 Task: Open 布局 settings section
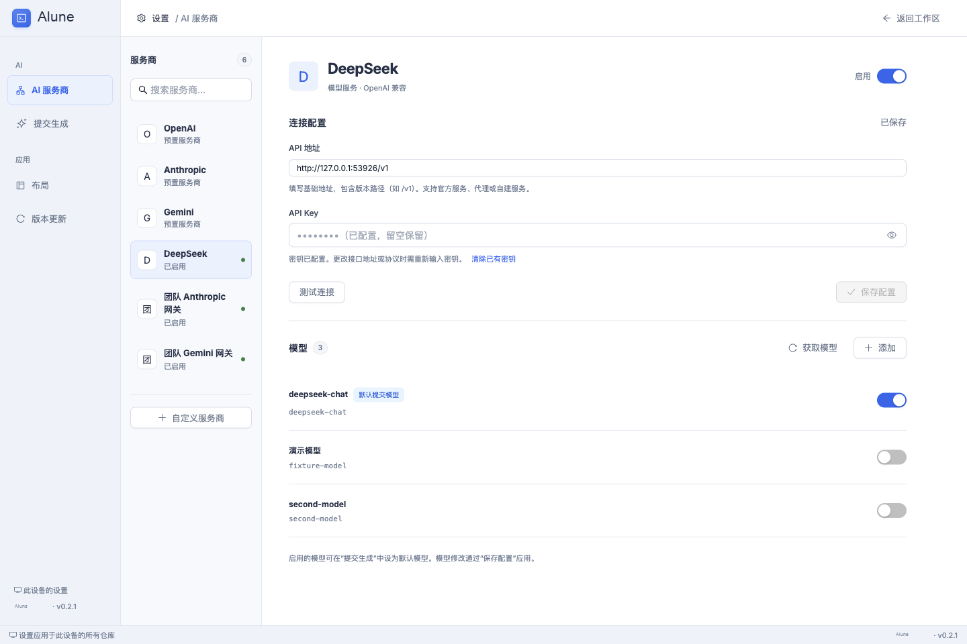coord(60,185)
